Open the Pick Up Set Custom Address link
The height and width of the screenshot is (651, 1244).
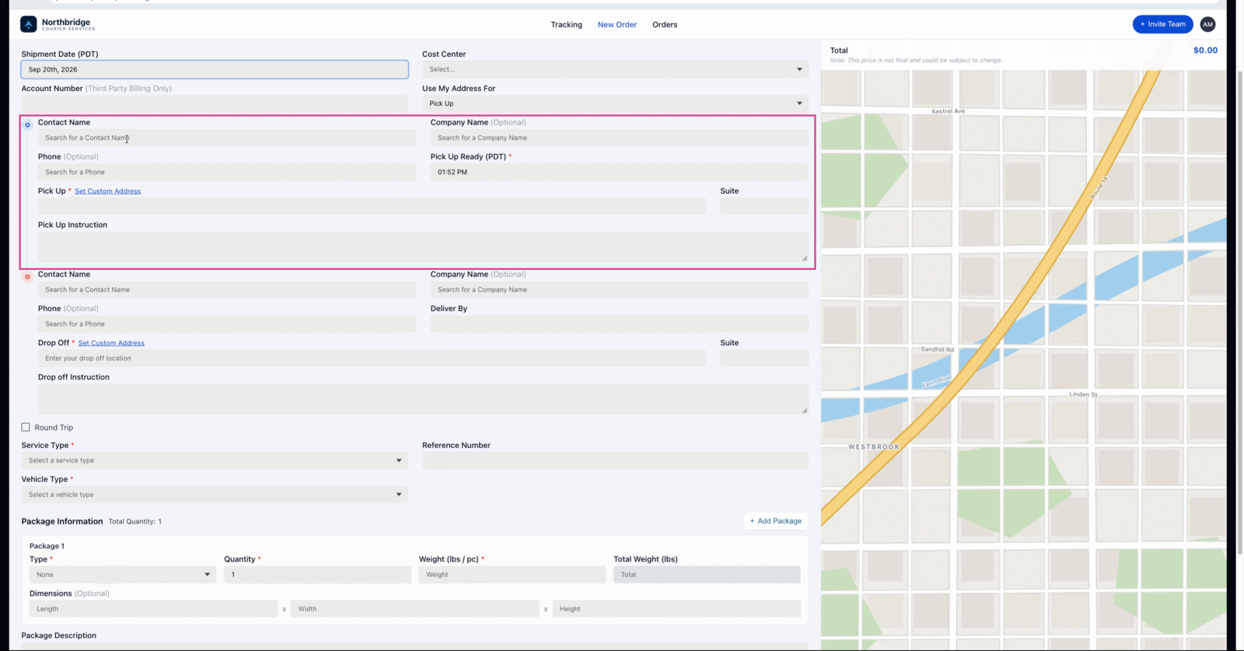107,191
